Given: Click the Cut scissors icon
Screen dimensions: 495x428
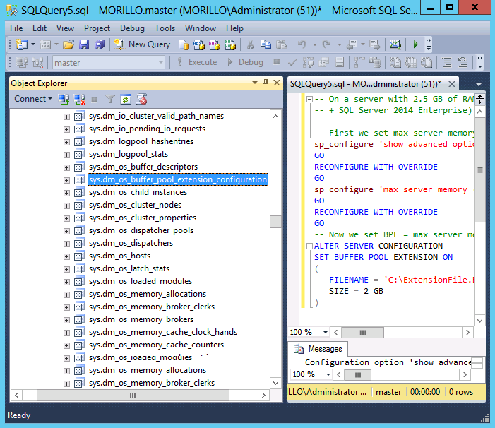Looking at the screenshot, I should [x=251, y=44].
